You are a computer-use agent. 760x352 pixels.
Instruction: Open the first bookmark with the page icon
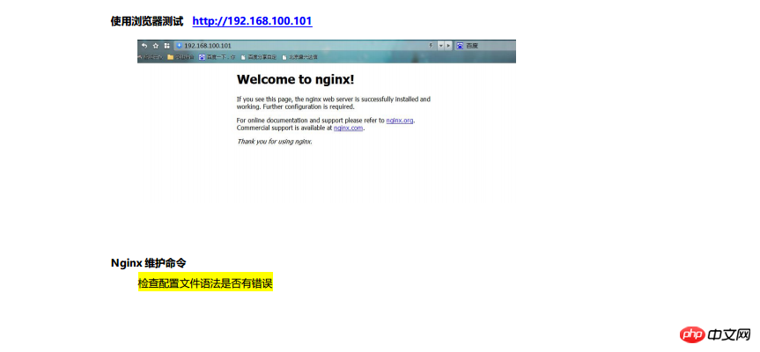click(258, 57)
